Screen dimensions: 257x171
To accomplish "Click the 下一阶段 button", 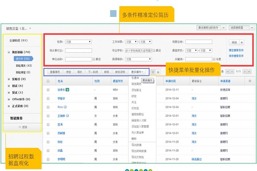I will [93, 72].
